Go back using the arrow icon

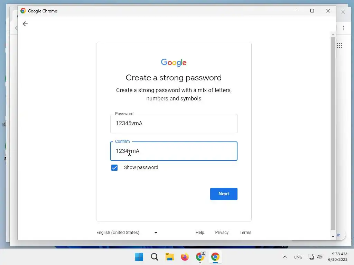pyautogui.click(x=25, y=24)
